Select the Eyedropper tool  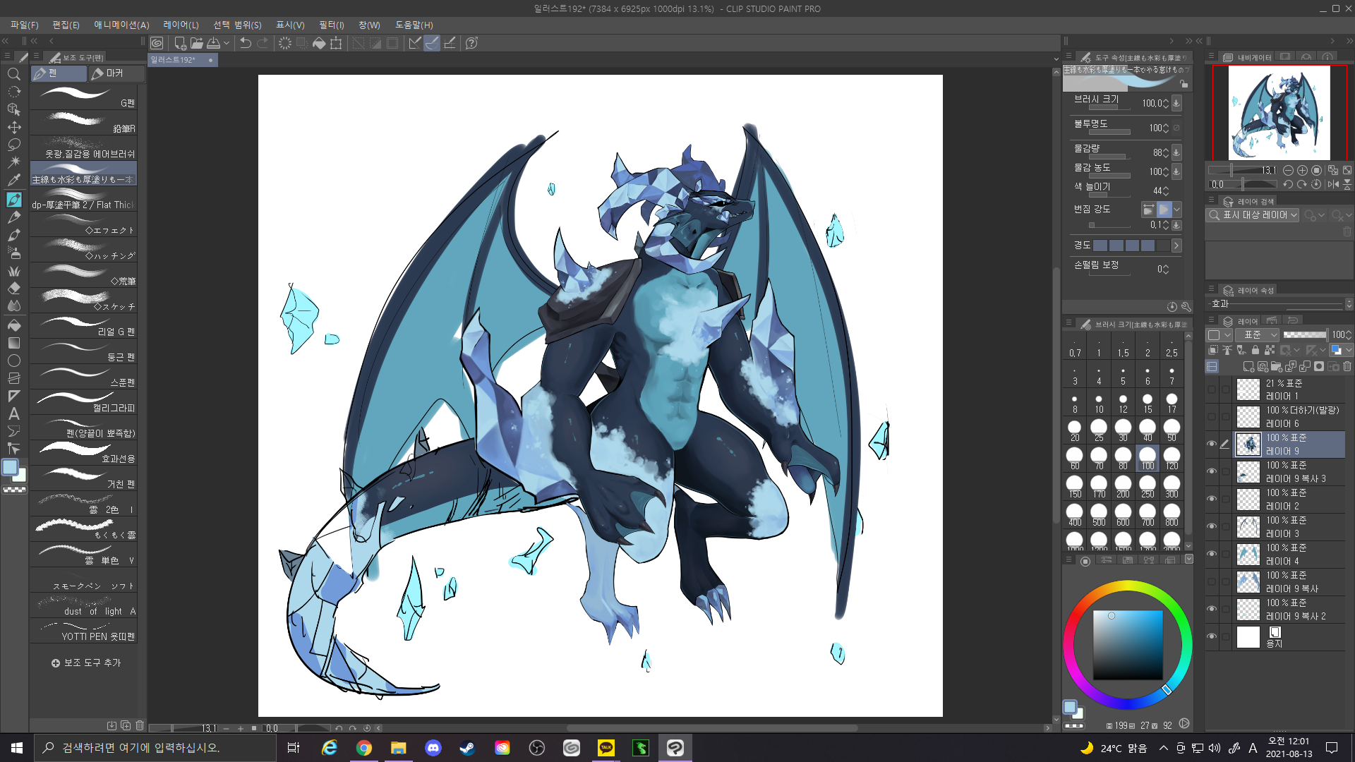(13, 181)
